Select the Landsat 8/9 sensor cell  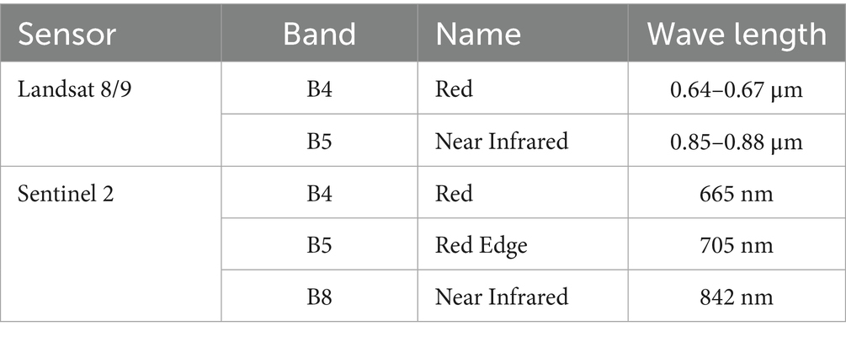110,114
